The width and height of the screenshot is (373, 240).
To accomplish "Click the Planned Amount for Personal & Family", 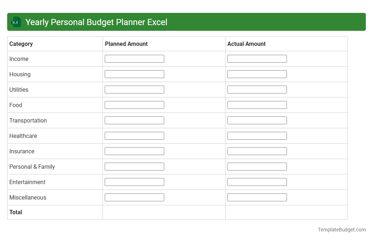I will coord(134,166).
